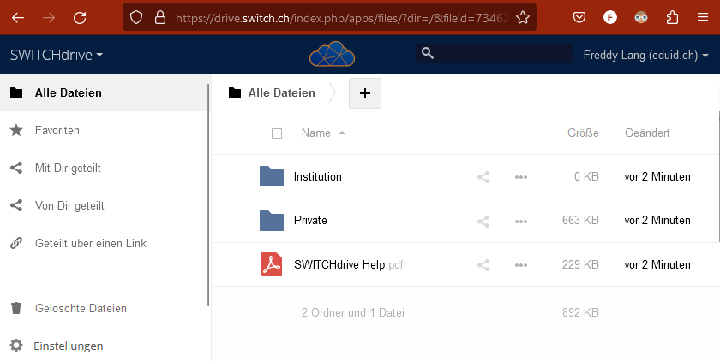Sort files by Geändert column
720x361 pixels.
pyautogui.click(x=647, y=133)
